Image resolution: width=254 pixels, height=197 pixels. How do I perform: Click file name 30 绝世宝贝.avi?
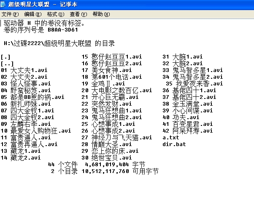click(x=107, y=158)
